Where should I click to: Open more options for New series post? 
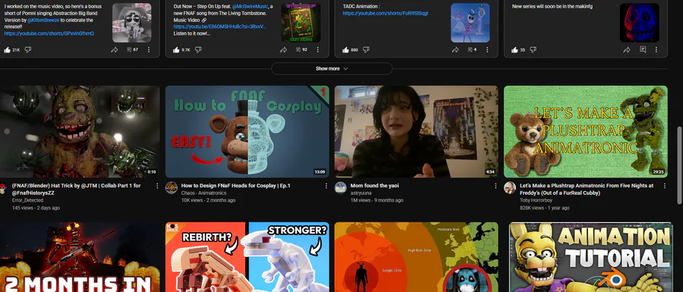[x=656, y=50]
